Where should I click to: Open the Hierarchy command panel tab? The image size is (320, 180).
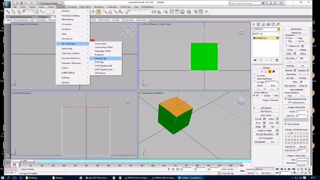[x=263, y=24]
